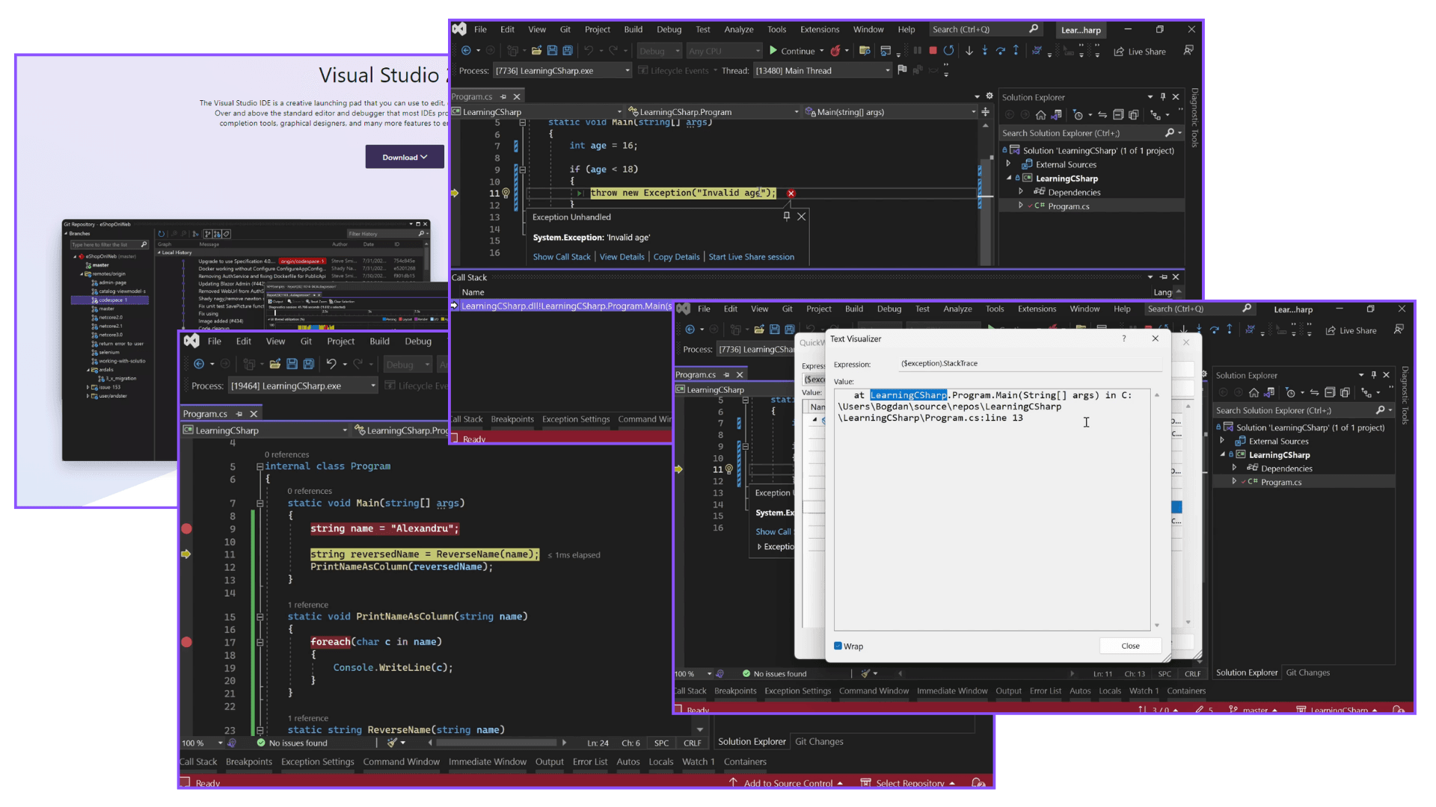The image size is (1436, 807).
Task: Click Stop Debugging red square in exception window
Action: (933, 51)
